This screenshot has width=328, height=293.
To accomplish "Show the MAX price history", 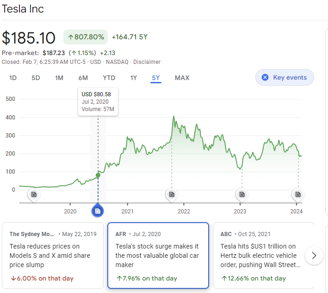I will tap(182, 78).
